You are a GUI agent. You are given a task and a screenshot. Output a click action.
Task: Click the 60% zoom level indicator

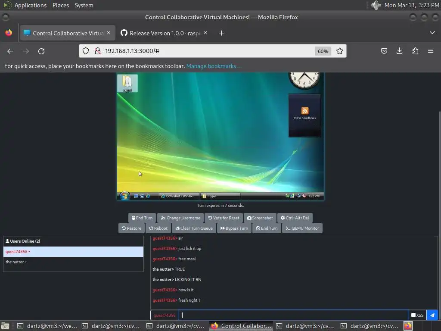[x=323, y=51]
